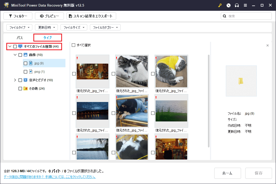Image resolution: width=276 pixels, height=184 pixels.
Task: Click the 検索 search field
Action: click(248, 16)
